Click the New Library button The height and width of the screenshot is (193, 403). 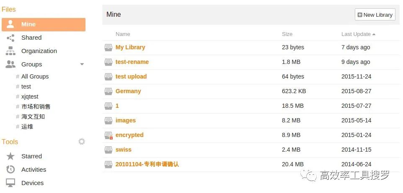(375, 15)
